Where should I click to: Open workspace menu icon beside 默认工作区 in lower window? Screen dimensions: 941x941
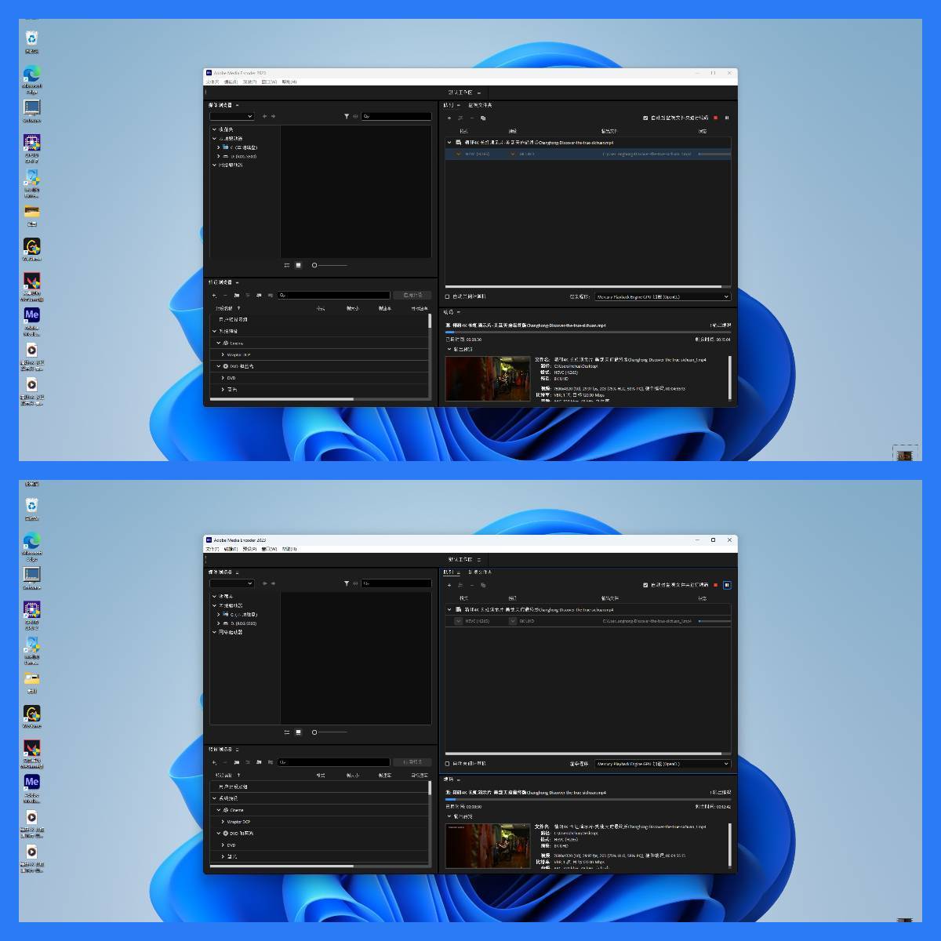479,560
